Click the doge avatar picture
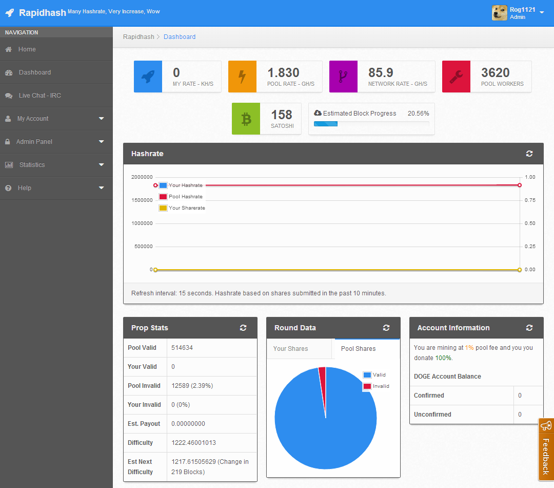Screen dimensions: 554x488 coord(499,13)
